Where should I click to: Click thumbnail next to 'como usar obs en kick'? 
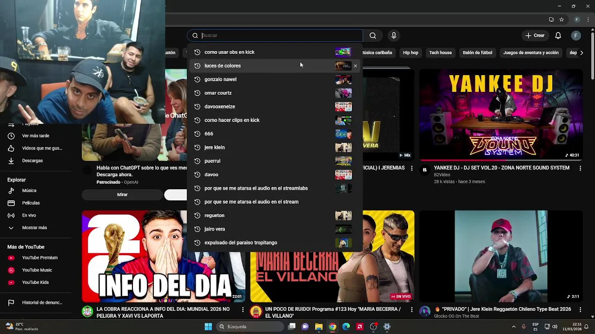pyautogui.click(x=344, y=52)
